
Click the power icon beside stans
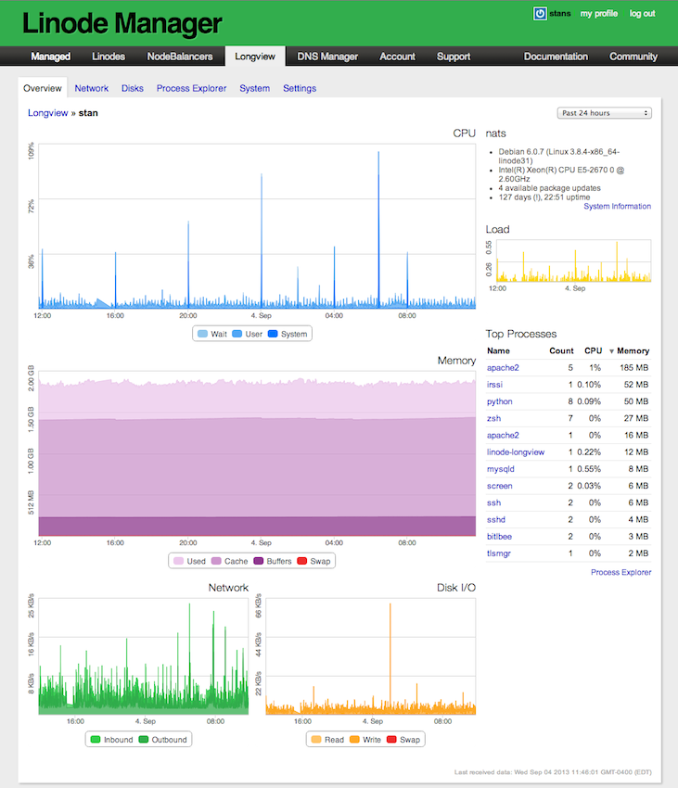coord(540,14)
